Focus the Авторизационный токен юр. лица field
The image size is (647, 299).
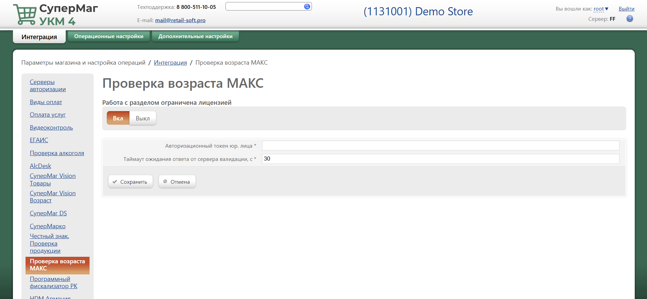[440, 146]
